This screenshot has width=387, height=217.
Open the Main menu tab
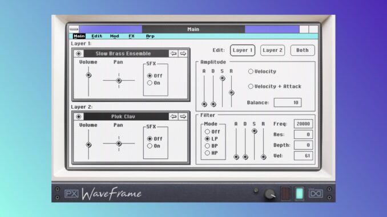(x=79, y=36)
